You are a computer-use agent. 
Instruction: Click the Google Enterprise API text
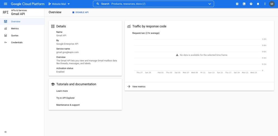pyautogui.click(x=67, y=44)
